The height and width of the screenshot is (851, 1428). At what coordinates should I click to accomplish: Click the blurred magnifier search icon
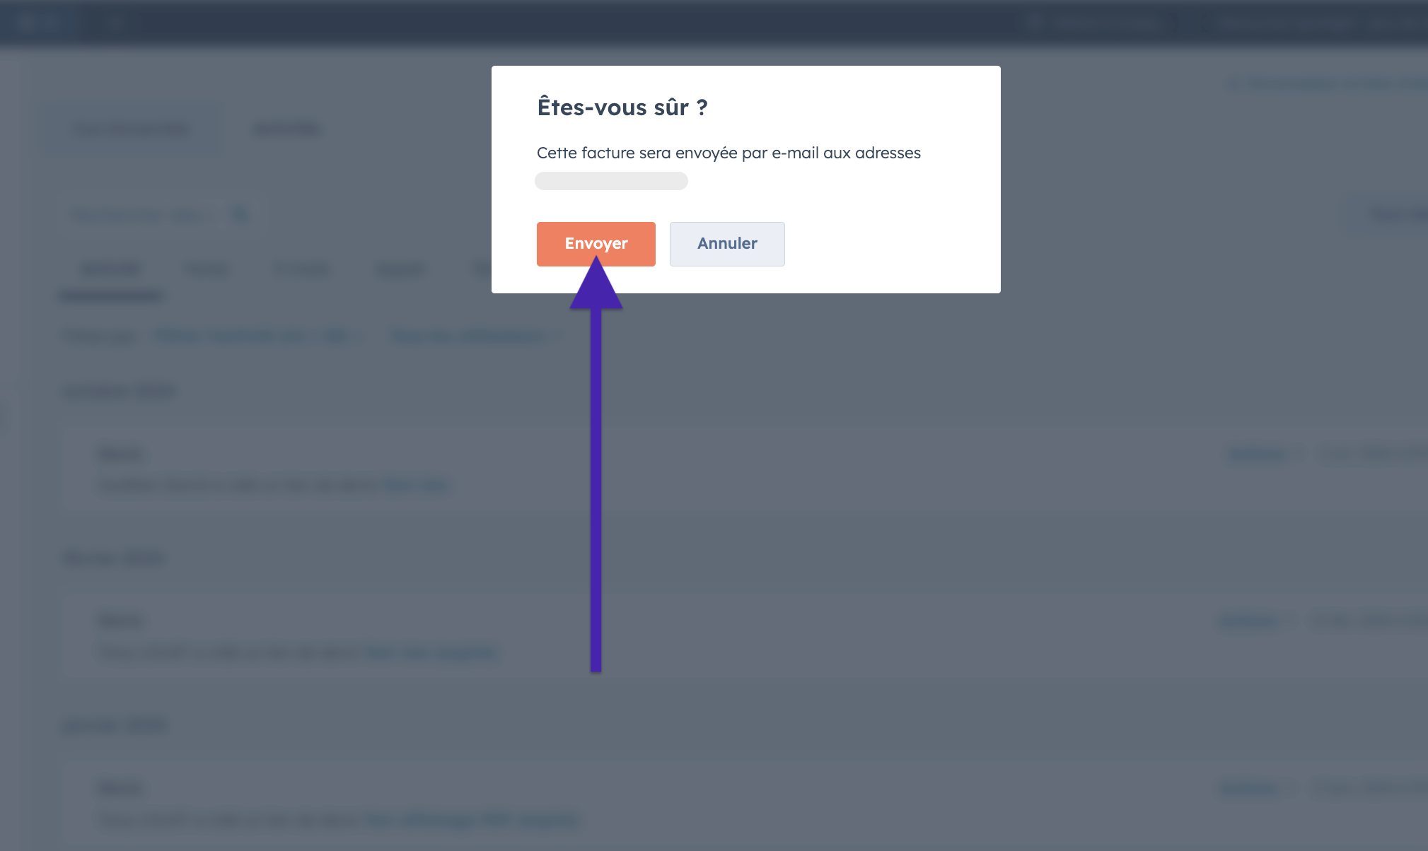[240, 214]
